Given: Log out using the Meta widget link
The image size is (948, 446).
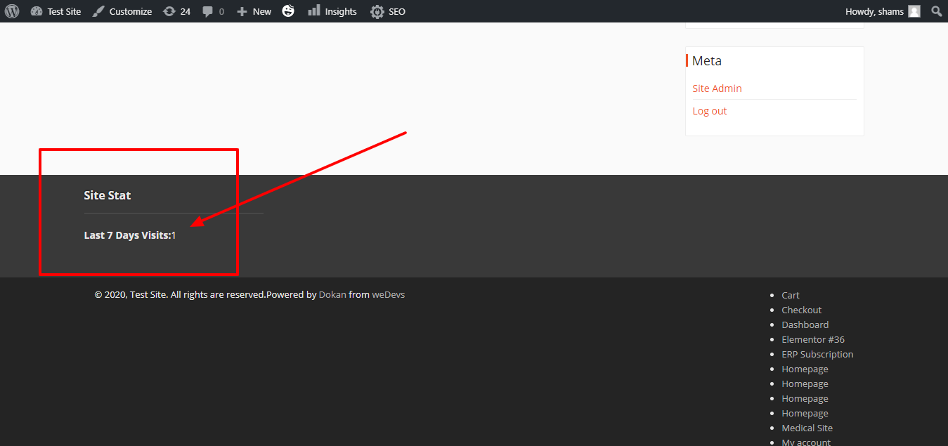Looking at the screenshot, I should click(709, 110).
